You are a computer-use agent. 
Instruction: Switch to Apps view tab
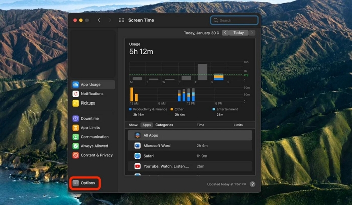tap(147, 125)
